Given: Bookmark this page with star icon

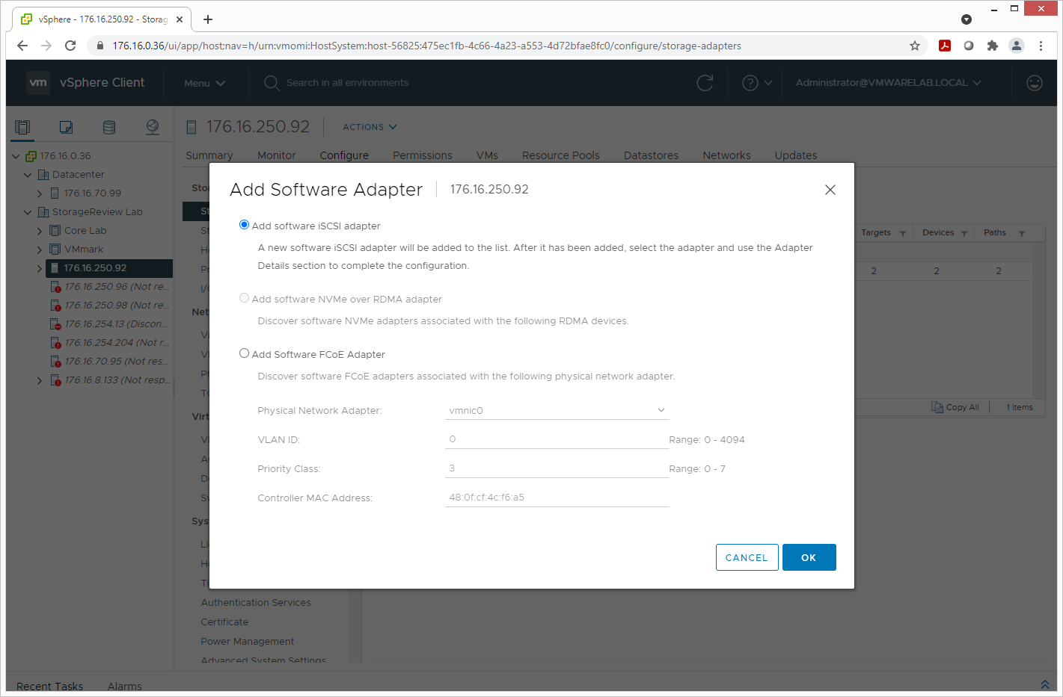Looking at the screenshot, I should point(915,46).
